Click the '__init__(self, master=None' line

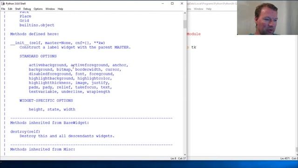tap(58, 43)
